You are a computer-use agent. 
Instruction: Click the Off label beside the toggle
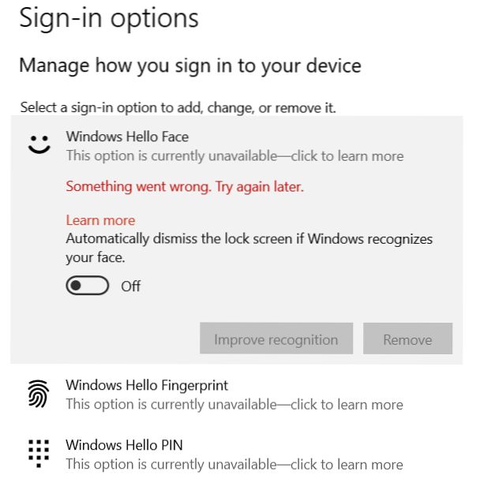pyautogui.click(x=131, y=286)
